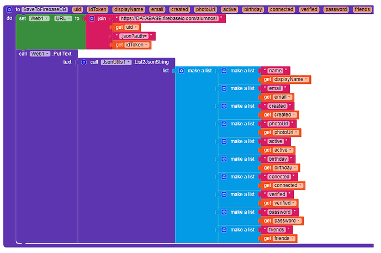381x253 pixels.
Task: Edit the "email" key text string
Action: (x=275, y=88)
